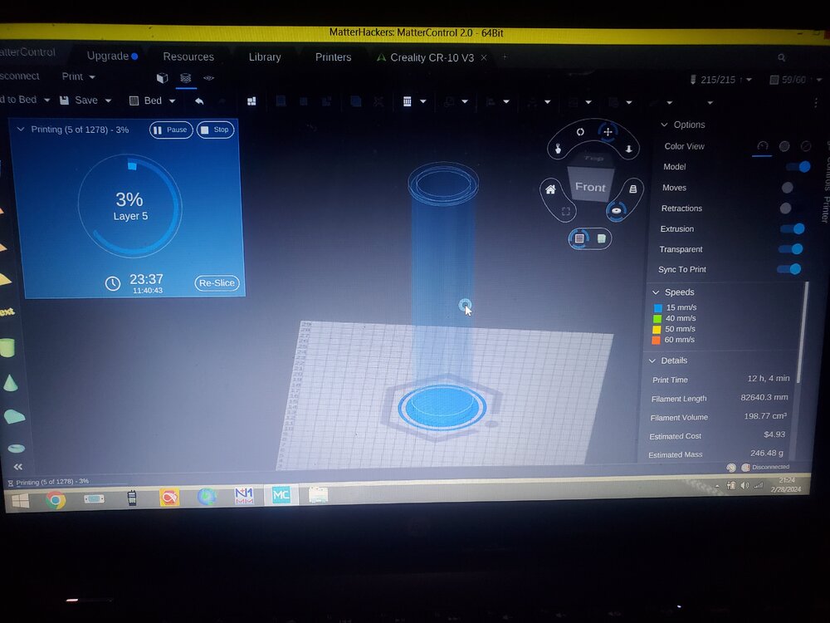Open the Save dropdown arrow

[x=108, y=101]
